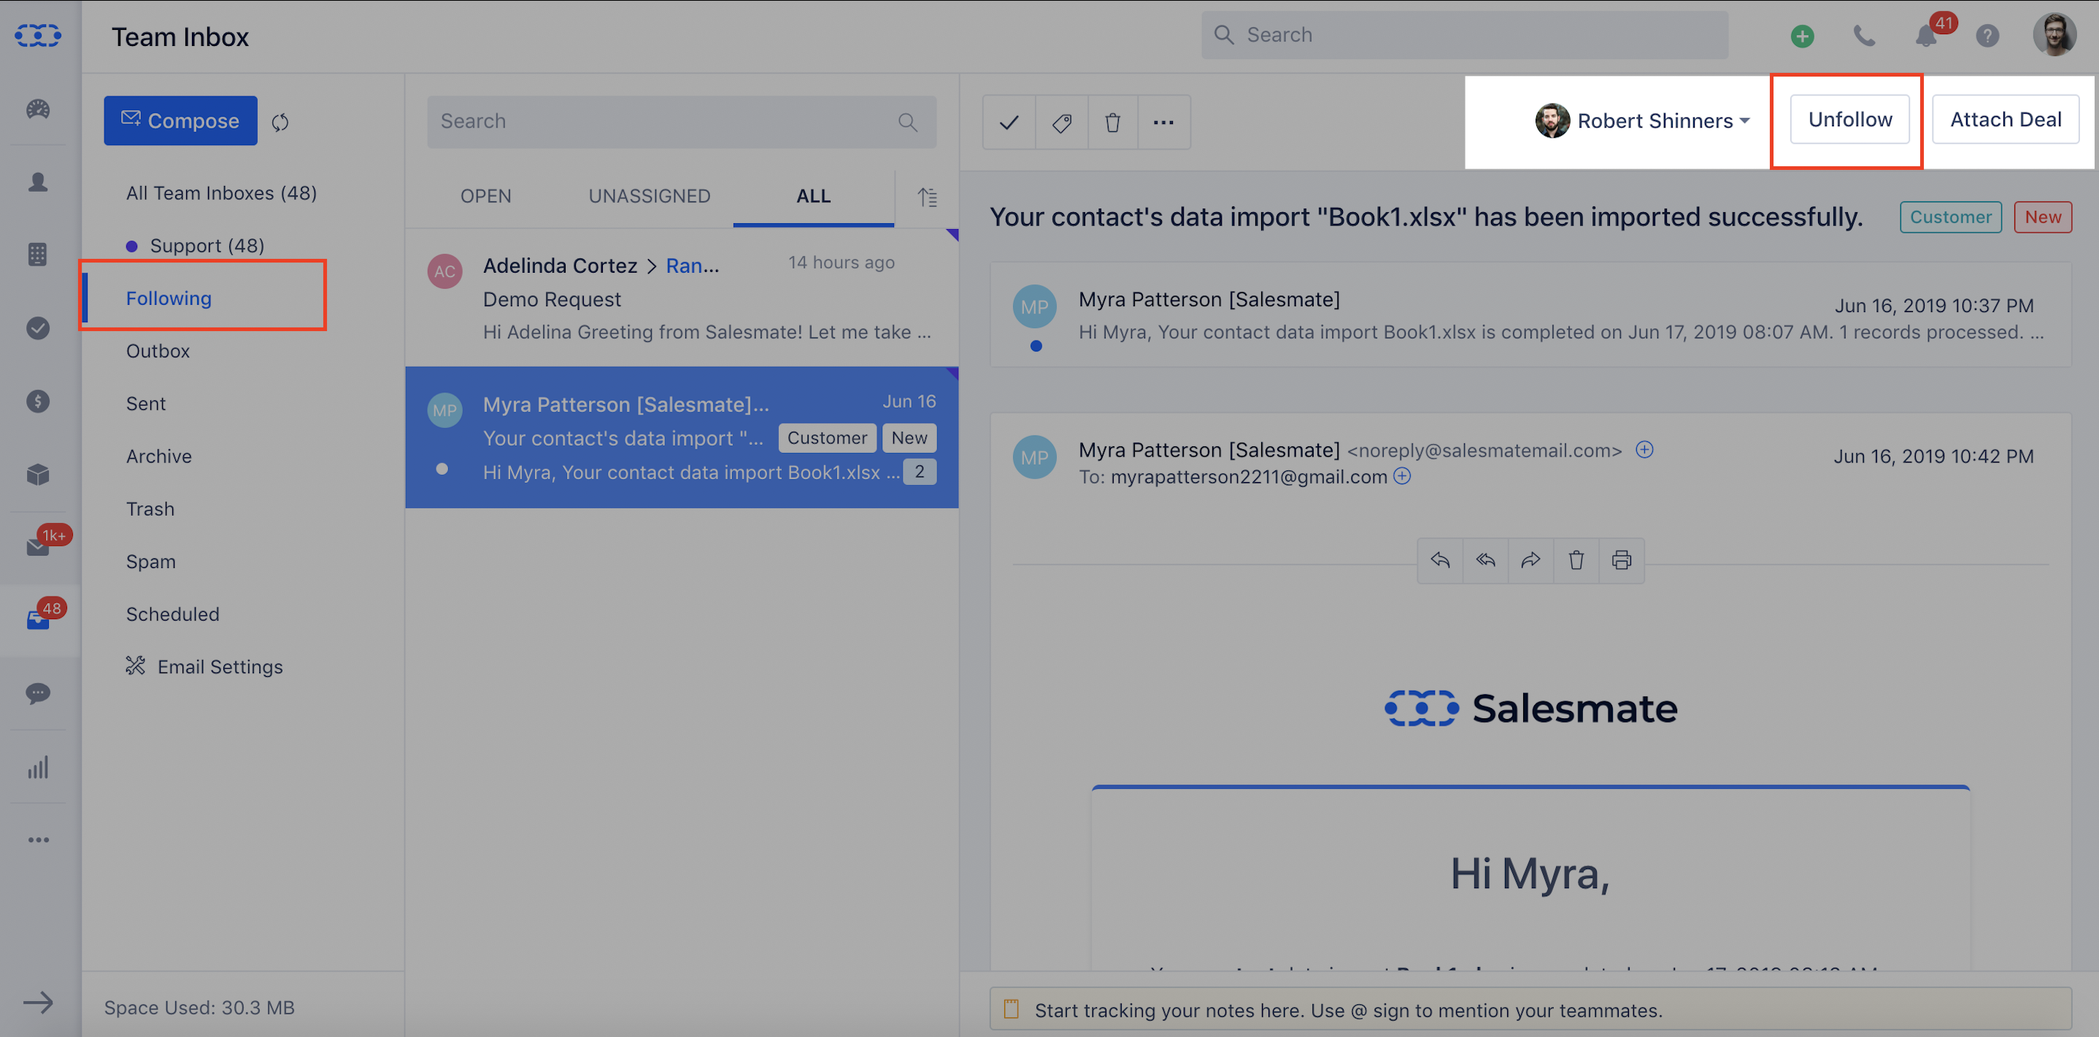The image size is (2099, 1037).
Task: Expand the sidebar with the arrow icon
Action: (38, 1003)
